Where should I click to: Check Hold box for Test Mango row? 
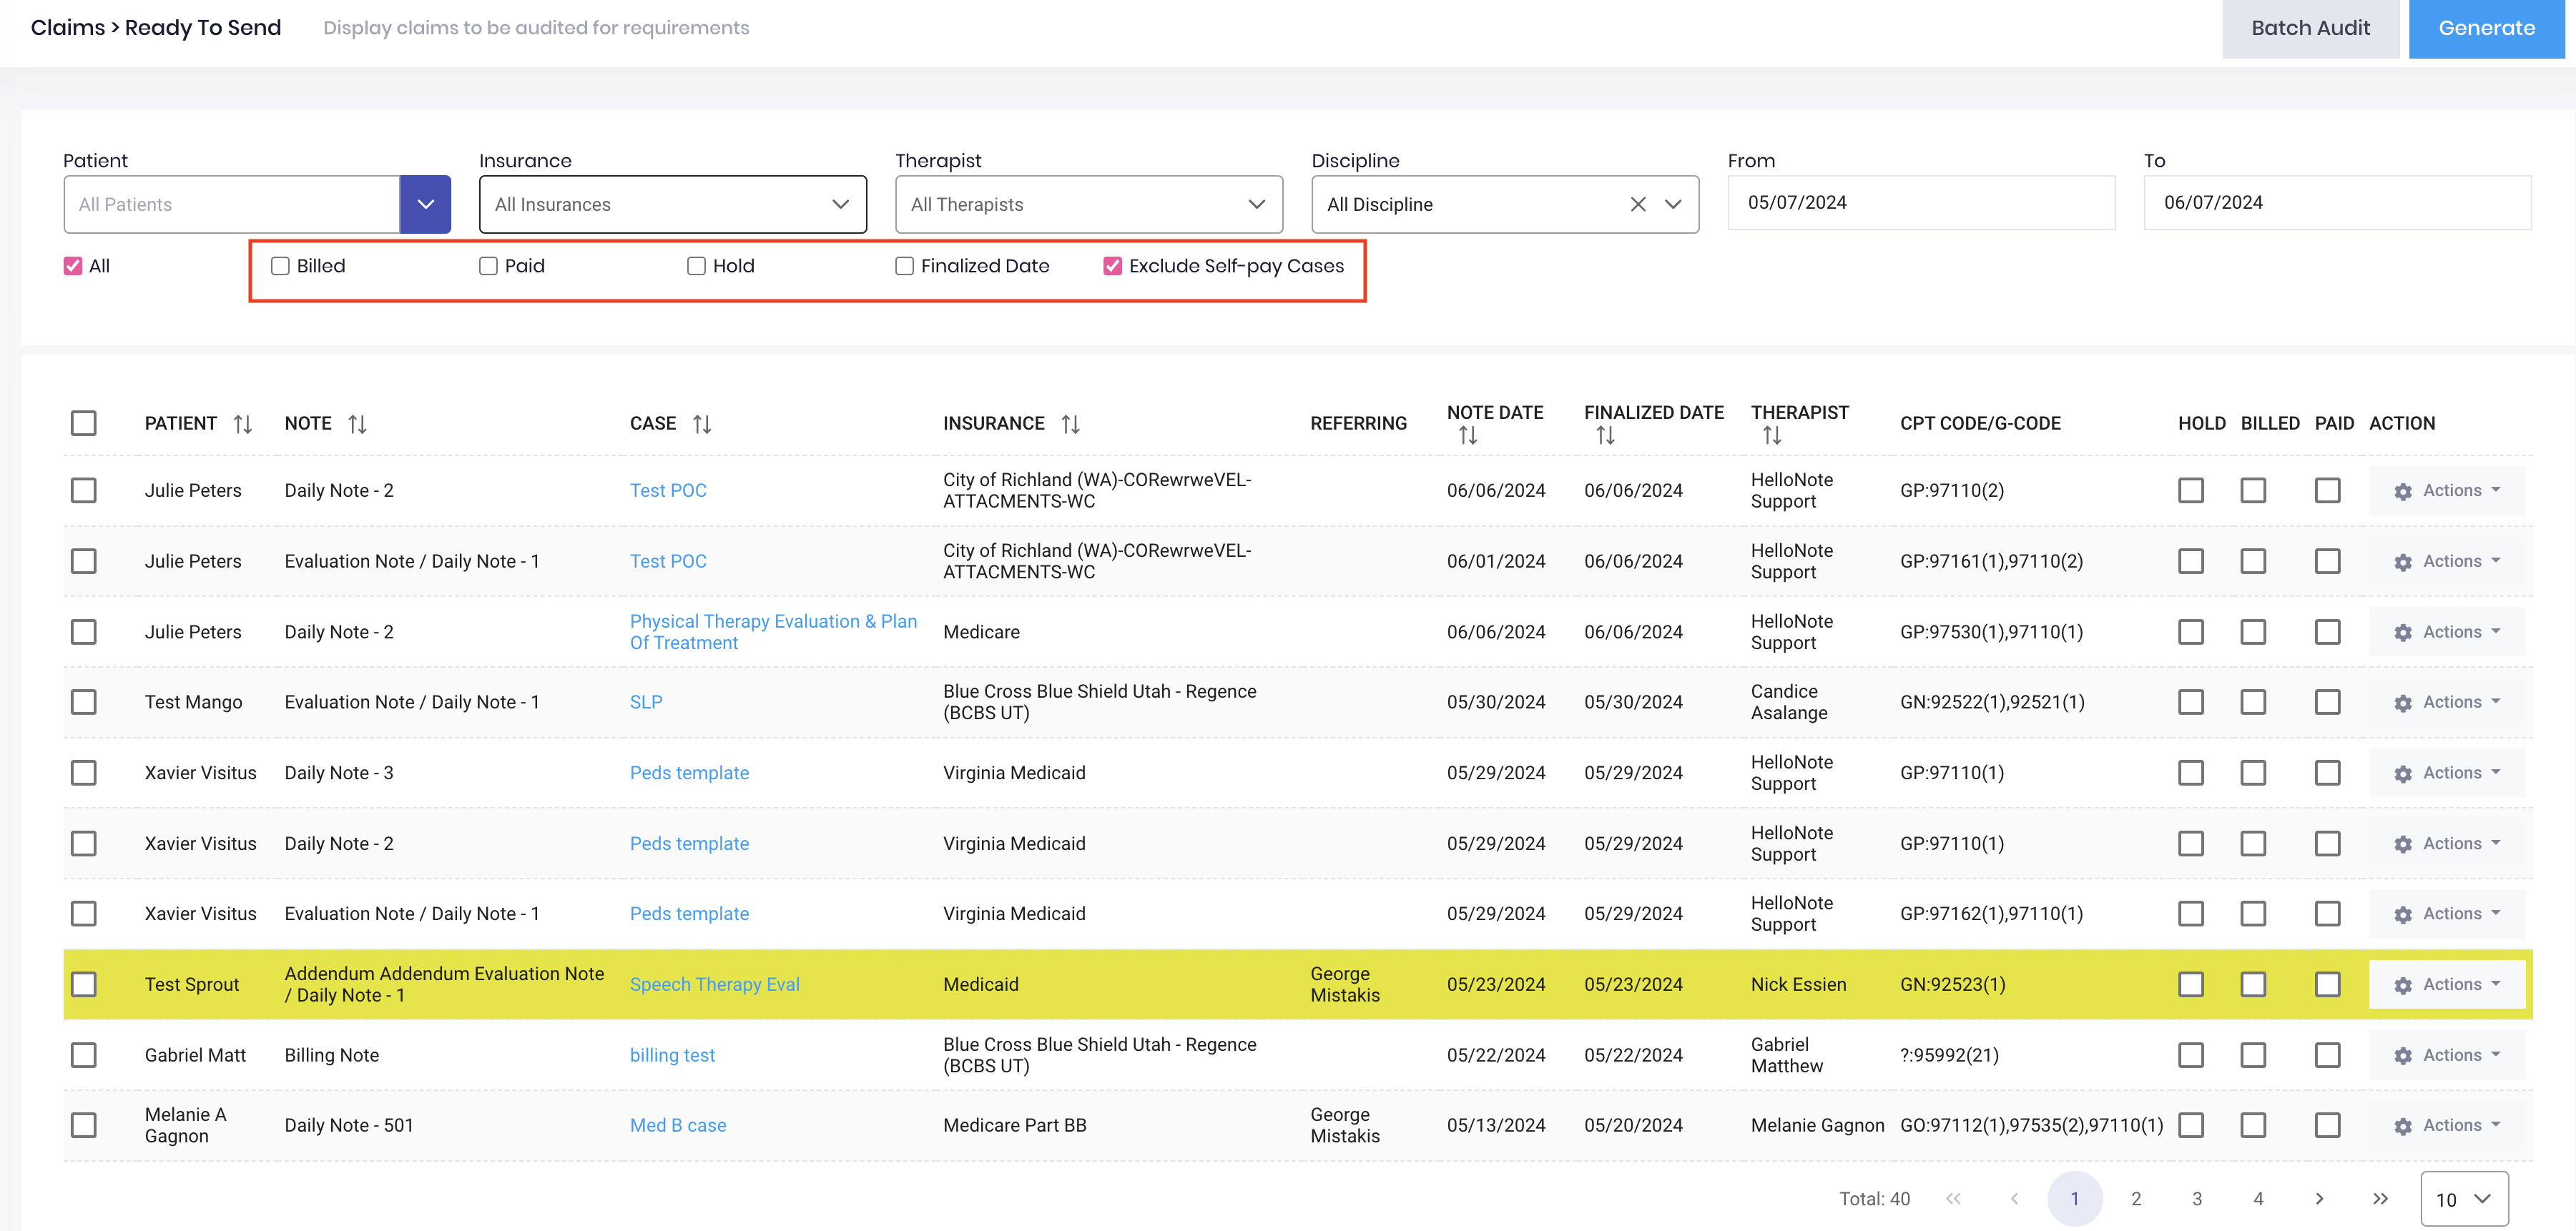[x=2190, y=703]
